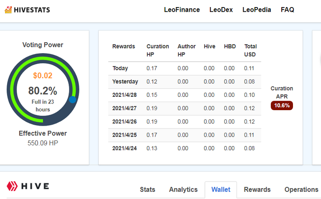Select the Wallet tab

tap(221, 189)
